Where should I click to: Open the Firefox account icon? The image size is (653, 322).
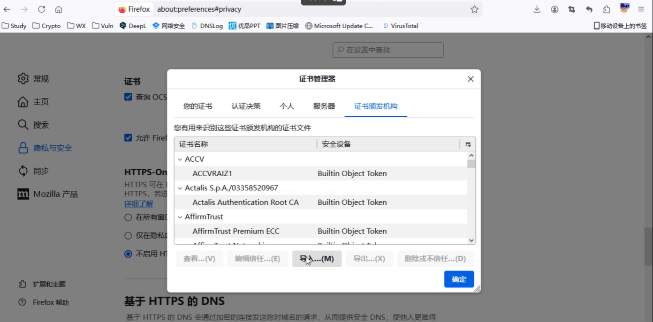pos(554,9)
